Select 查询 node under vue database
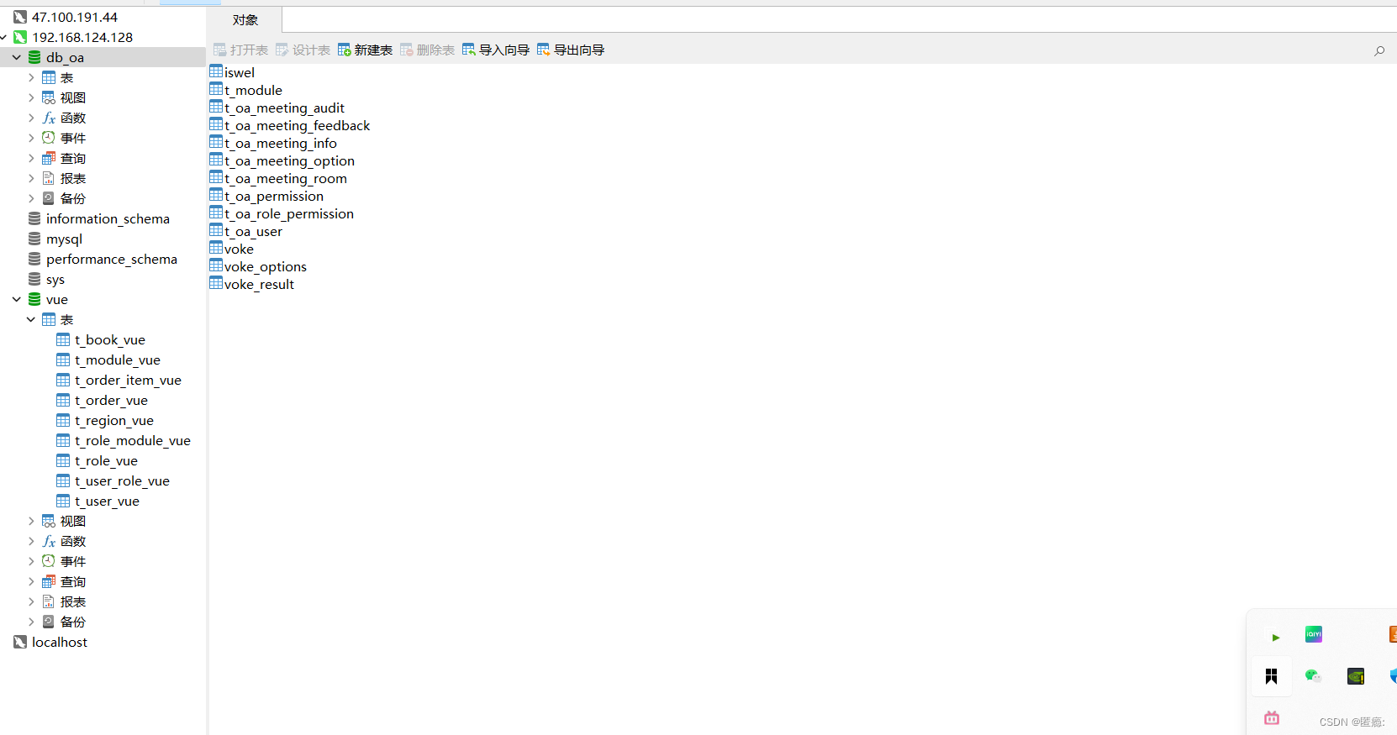The width and height of the screenshot is (1397, 735). pyautogui.click(x=72, y=581)
